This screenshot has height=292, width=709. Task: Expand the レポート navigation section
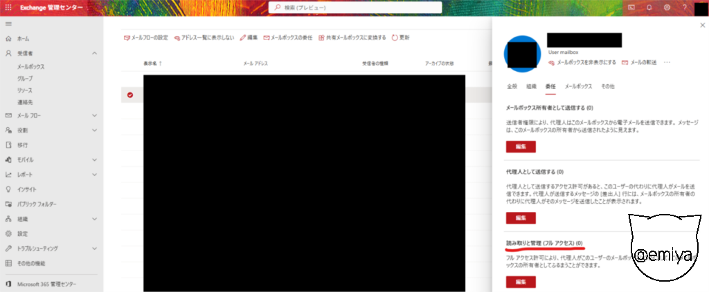click(94, 175)
